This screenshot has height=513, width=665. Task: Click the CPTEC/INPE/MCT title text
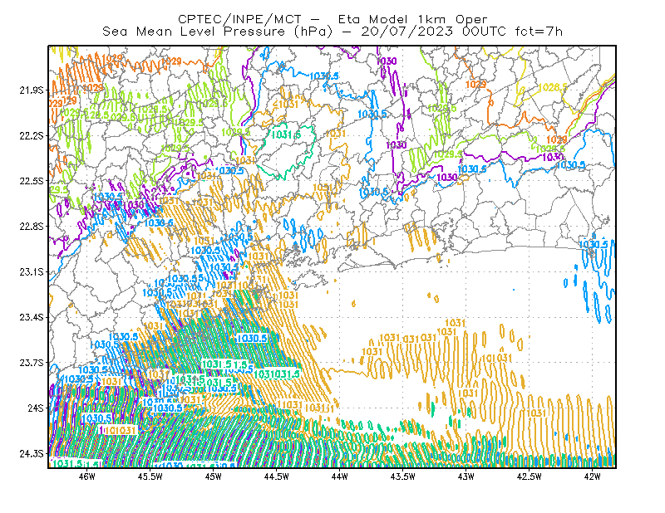point(239,19)
